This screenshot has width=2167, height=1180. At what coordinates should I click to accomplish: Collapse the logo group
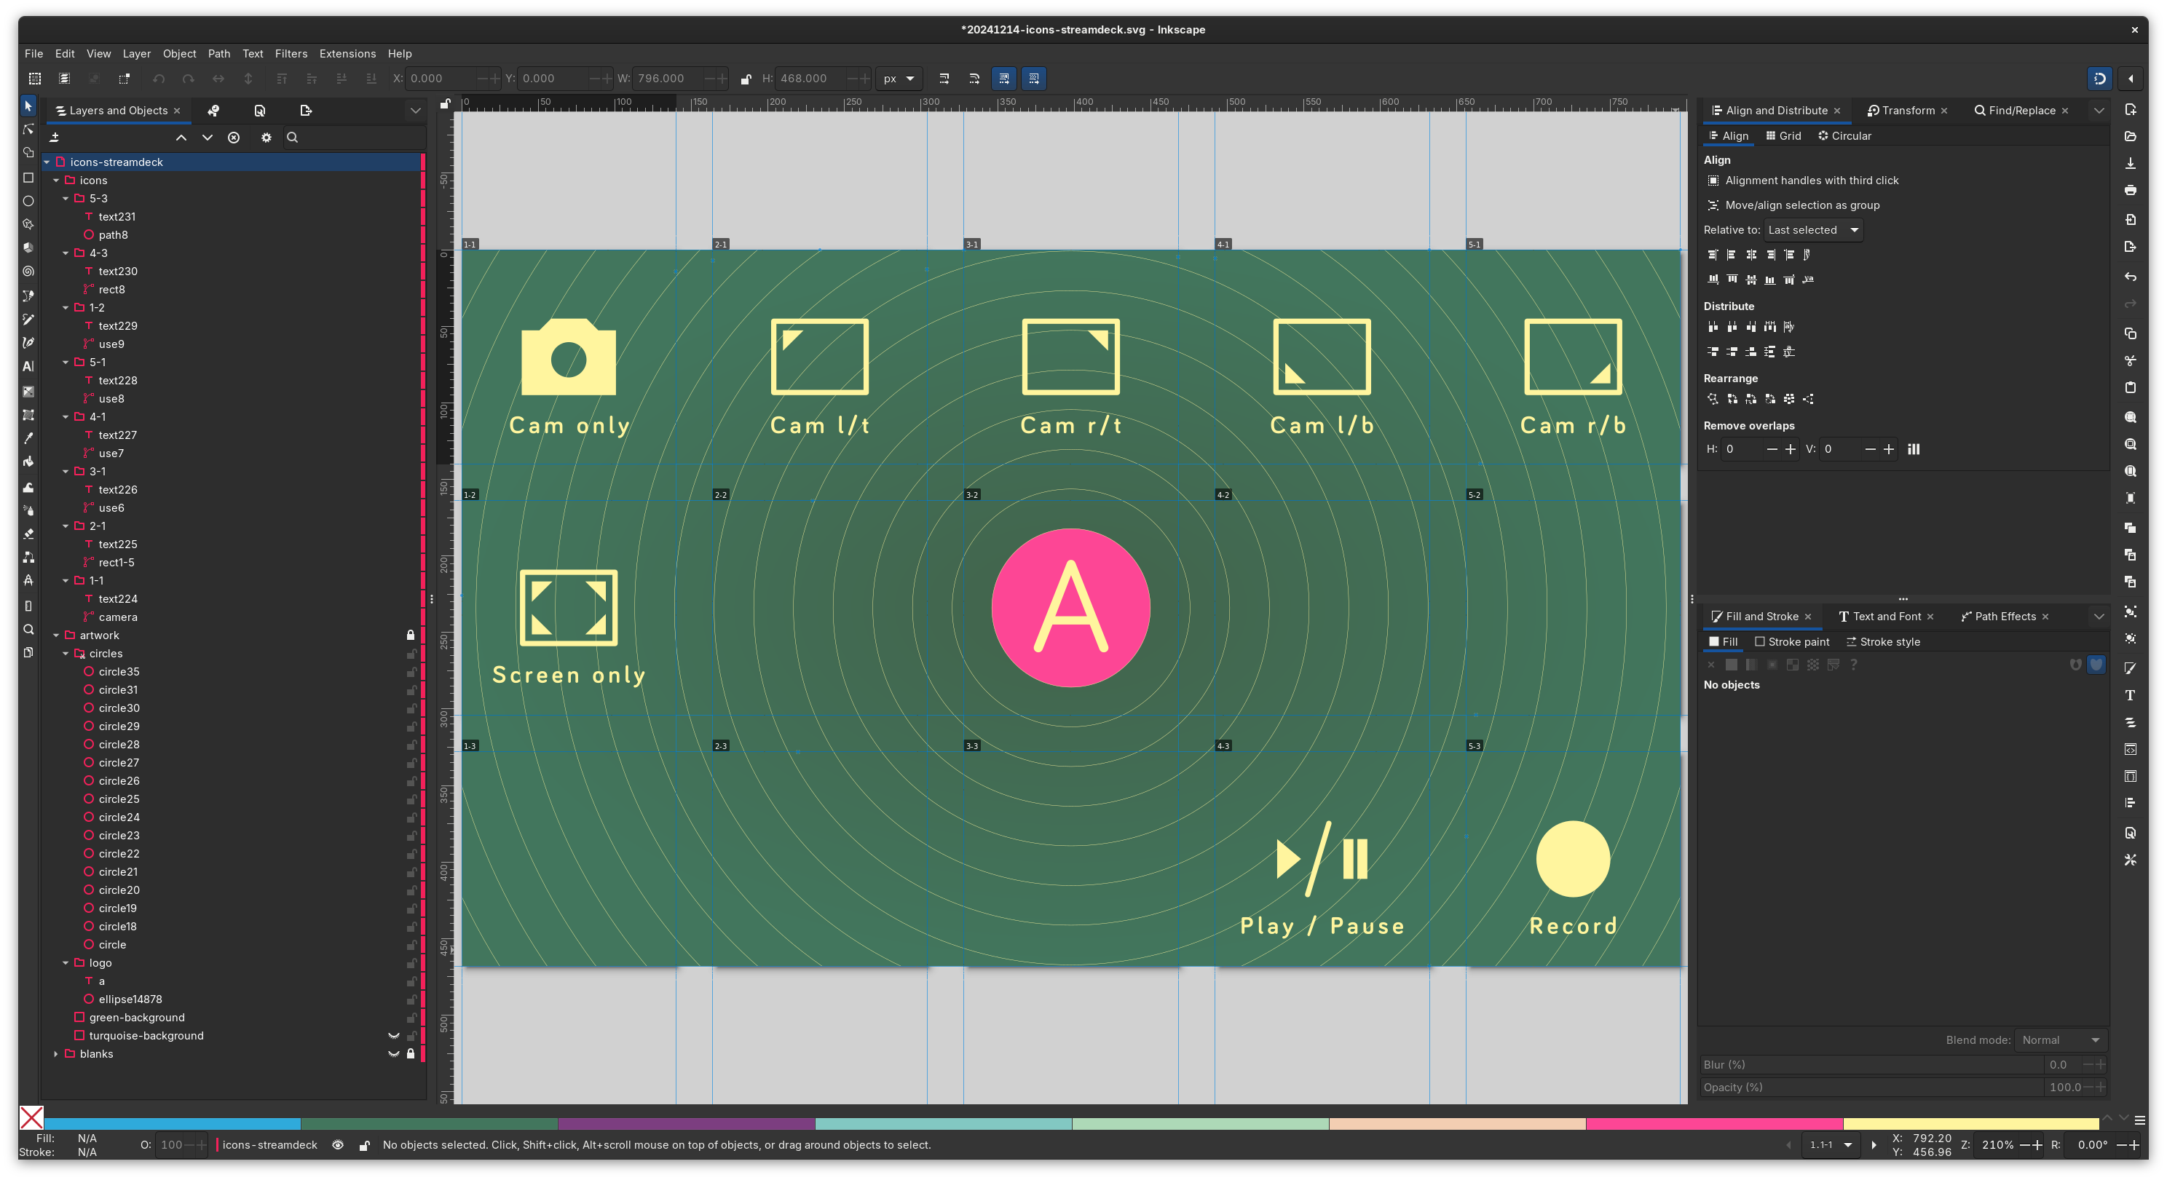pos(66,963)
